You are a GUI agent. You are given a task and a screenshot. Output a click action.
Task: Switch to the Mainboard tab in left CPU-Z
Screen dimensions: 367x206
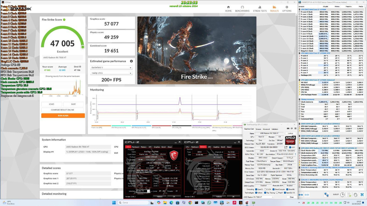(x=136, y=147)
